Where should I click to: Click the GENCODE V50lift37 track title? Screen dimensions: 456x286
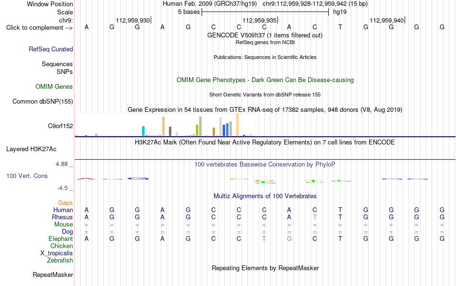click(x=265, y=35)
